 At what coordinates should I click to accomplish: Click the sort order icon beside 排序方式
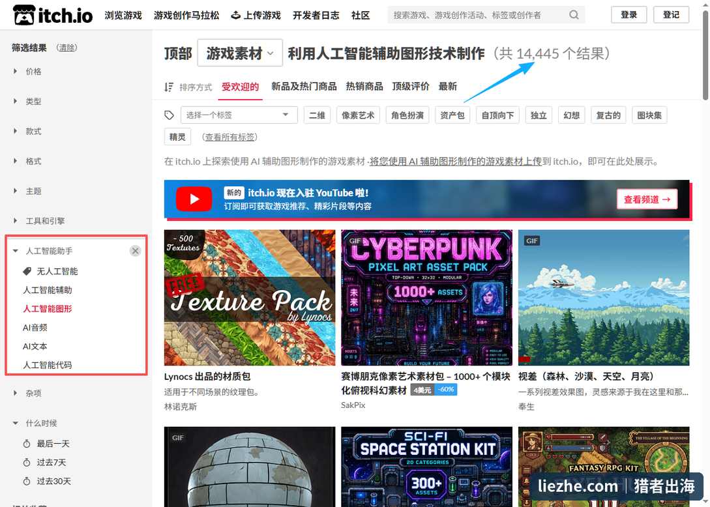169,87
